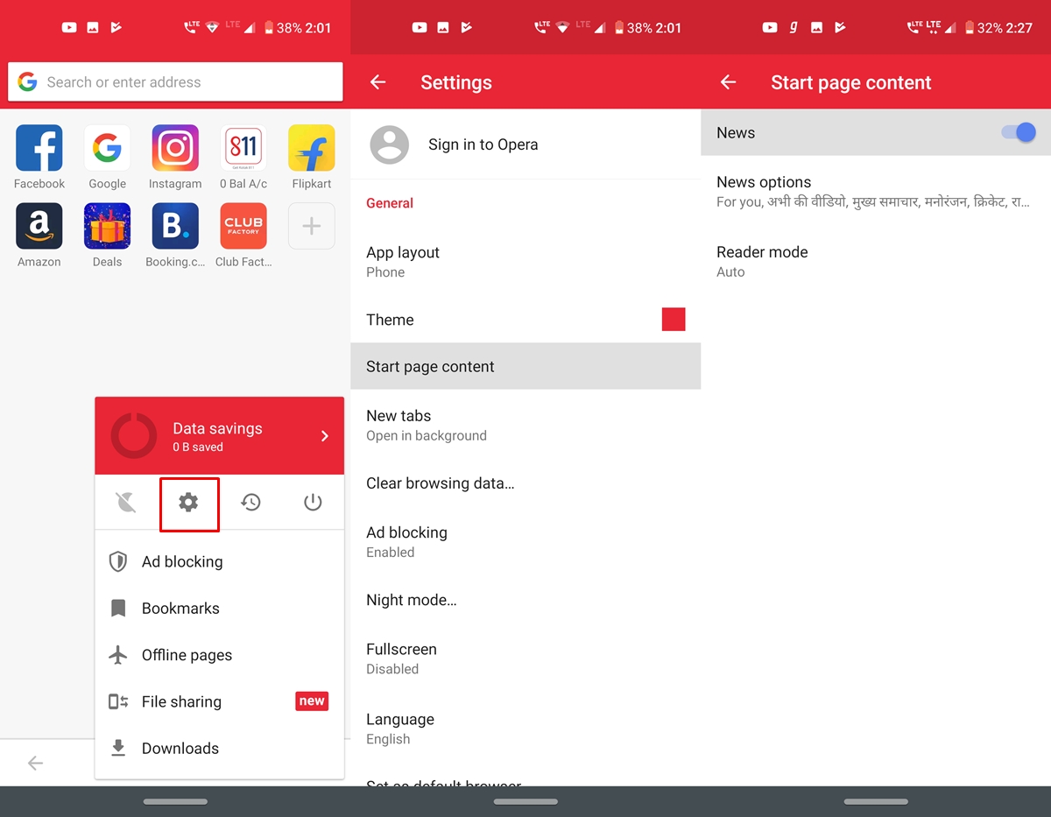
Task: Click the Theme setting label
Action: coord(390,320)
